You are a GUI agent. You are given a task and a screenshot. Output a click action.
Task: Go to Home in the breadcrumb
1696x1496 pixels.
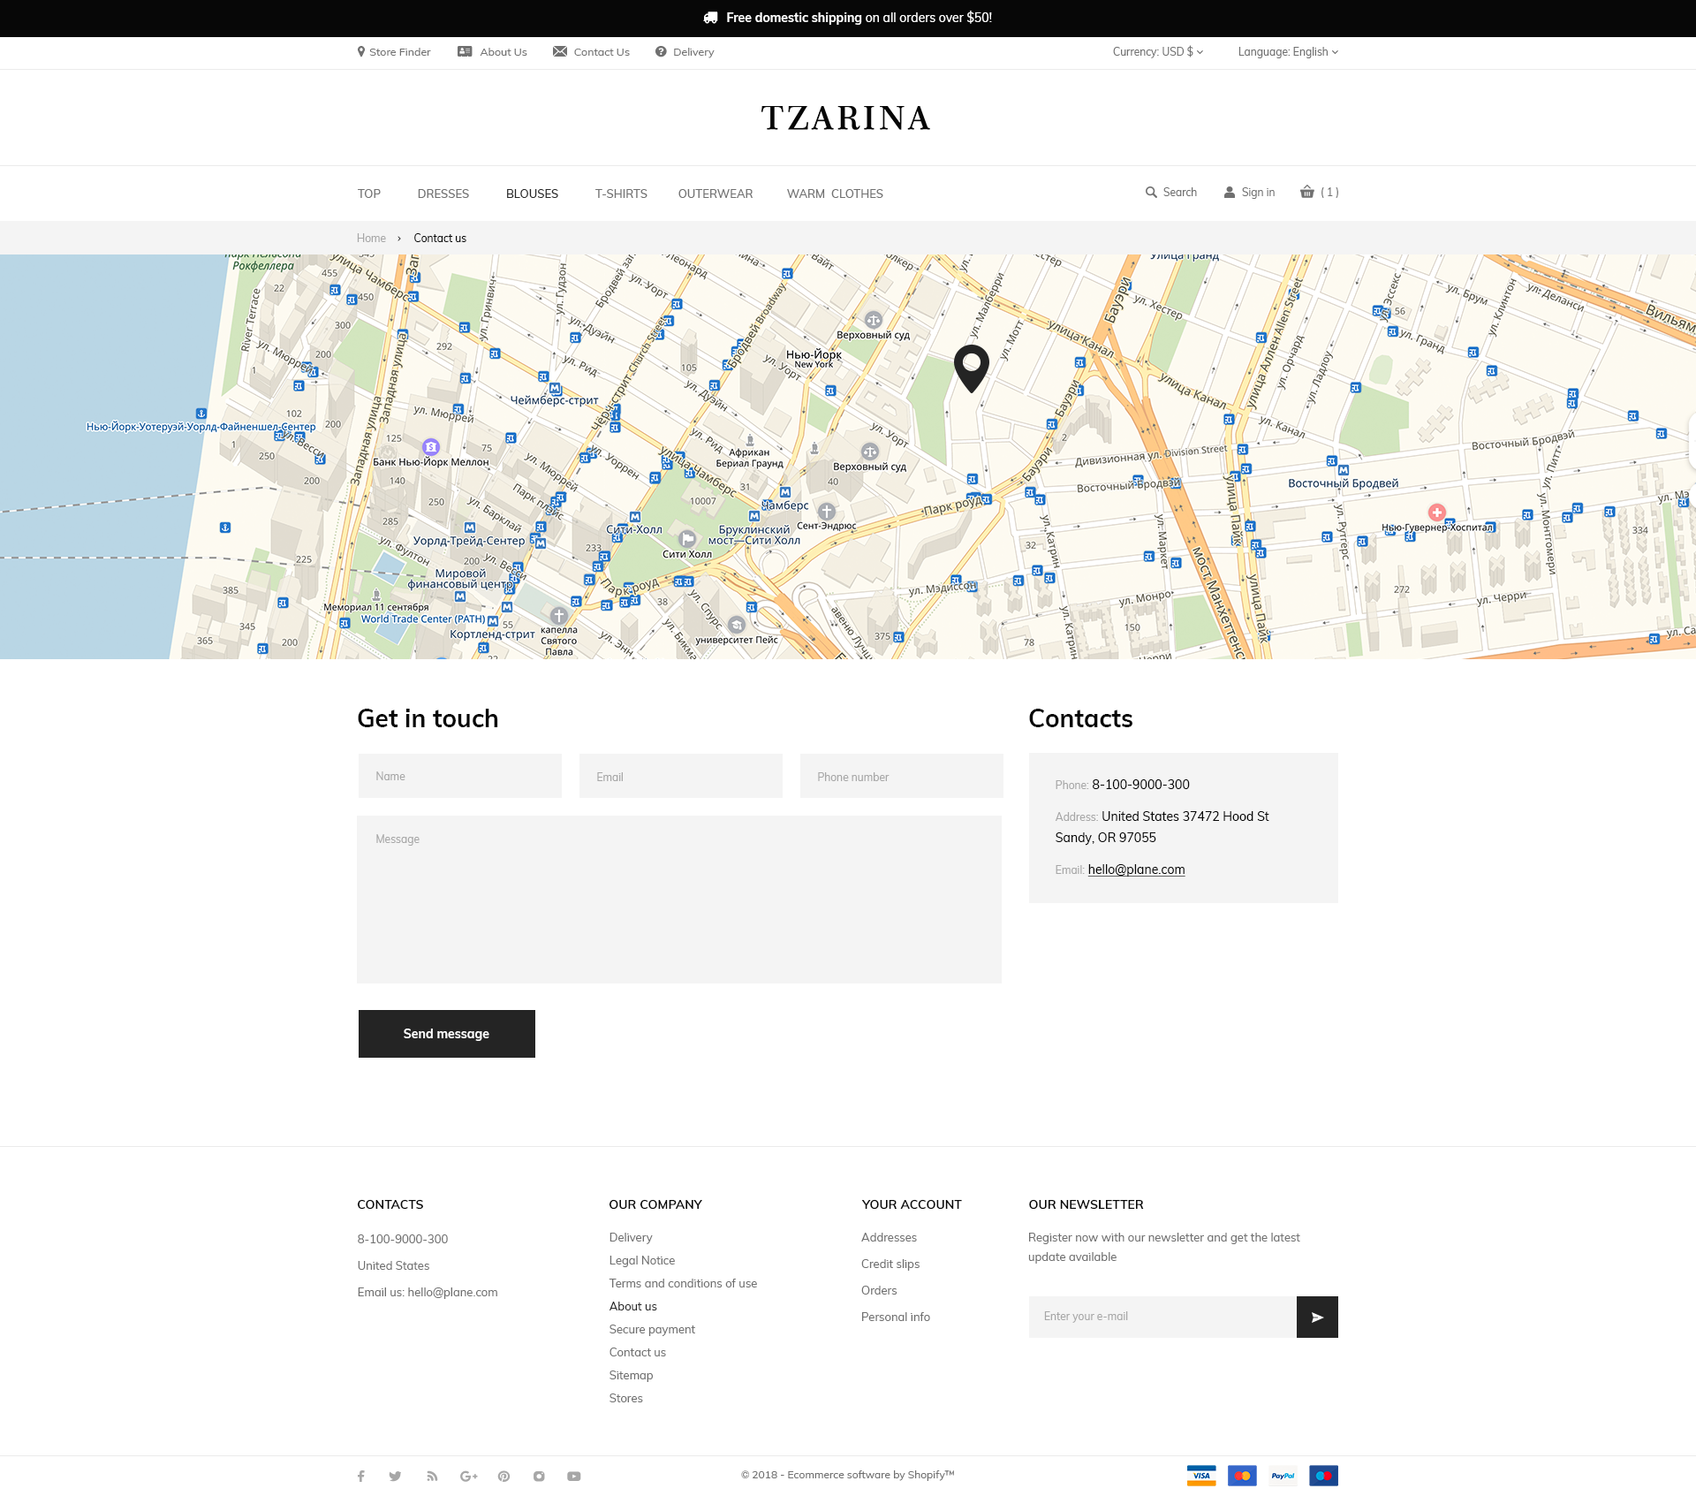pyautogui.click(x=371, y=239)
